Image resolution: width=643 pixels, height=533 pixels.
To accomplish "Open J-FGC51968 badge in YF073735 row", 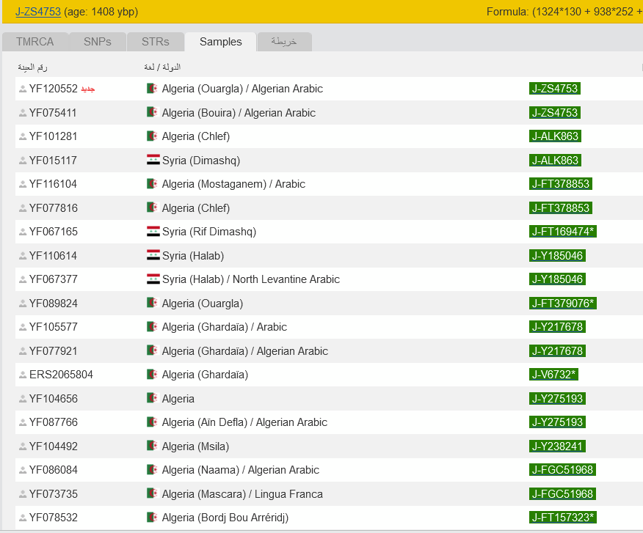I will tap(562, 493).
